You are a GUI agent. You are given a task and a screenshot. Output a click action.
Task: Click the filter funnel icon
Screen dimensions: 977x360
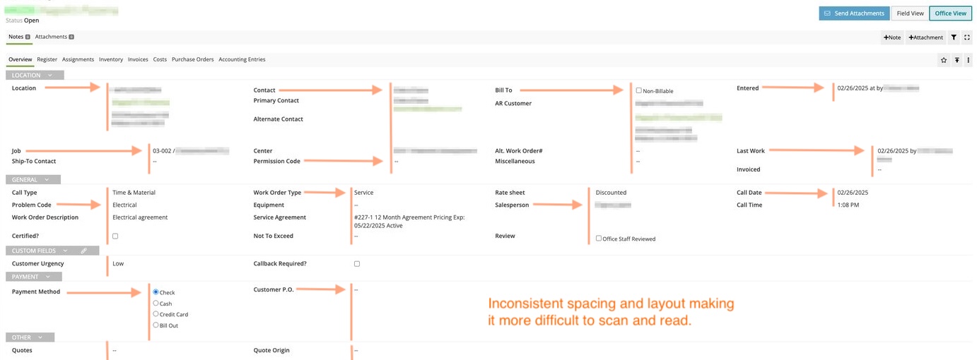click(x=954, y=37)
